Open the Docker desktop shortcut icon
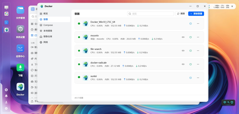 point(20,87)
